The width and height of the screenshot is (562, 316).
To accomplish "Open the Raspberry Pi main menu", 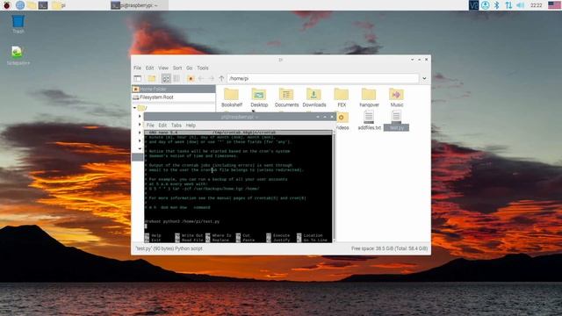I will coord(7,5).
